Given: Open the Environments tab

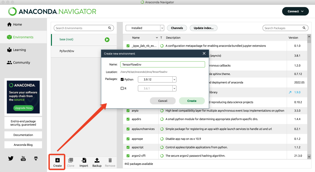Looking at the screenshot, I should tap(23, 37).
